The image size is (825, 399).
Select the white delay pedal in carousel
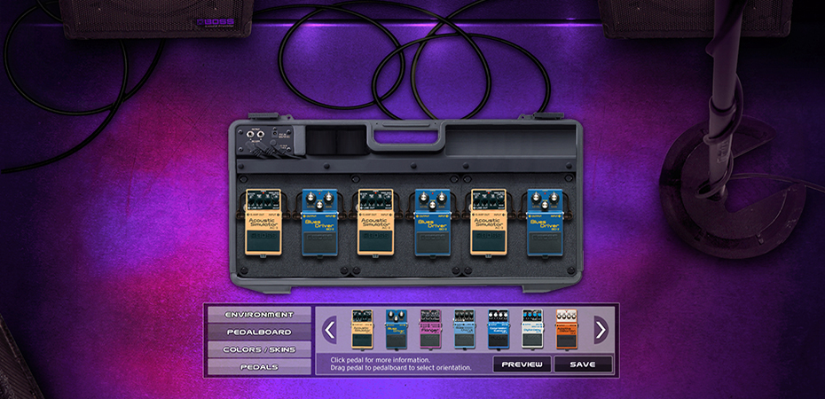pos(532,329)
